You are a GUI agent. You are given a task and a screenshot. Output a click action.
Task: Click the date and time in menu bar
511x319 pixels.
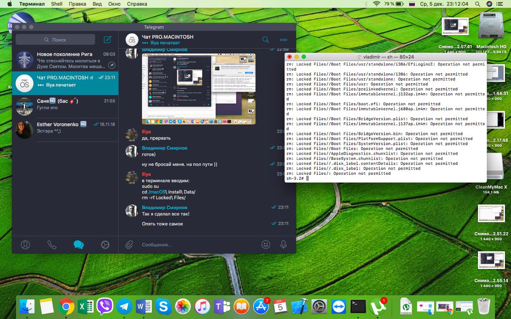444,4
